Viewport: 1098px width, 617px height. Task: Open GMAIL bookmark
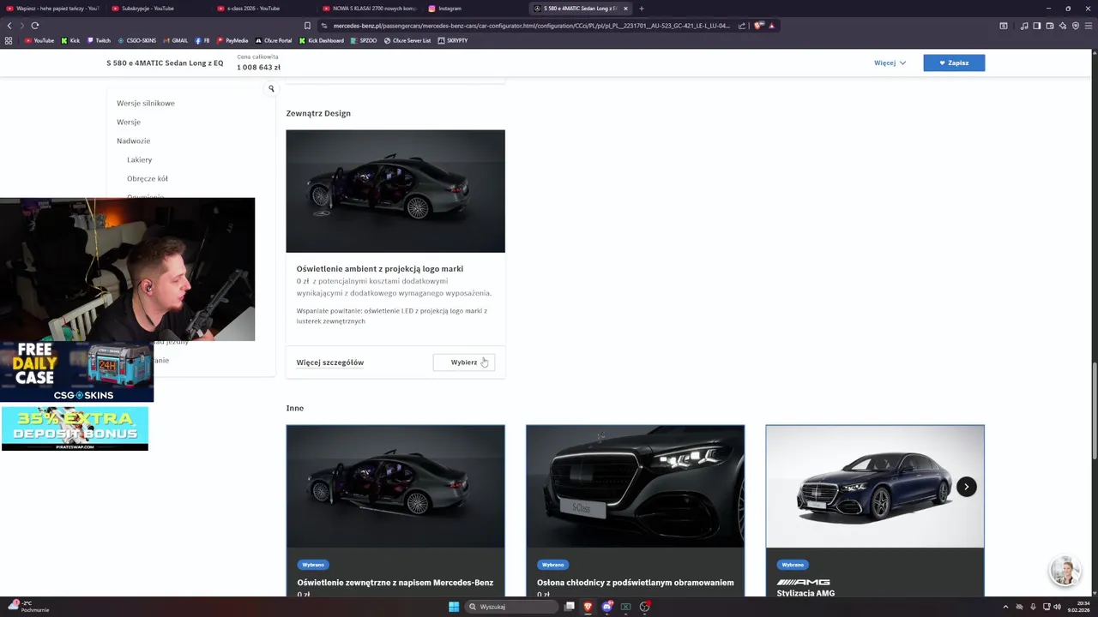click(176, 40)
